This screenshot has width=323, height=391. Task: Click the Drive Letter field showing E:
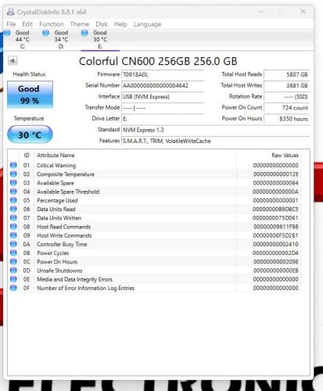pyautogui.click(x=163, y=119)
